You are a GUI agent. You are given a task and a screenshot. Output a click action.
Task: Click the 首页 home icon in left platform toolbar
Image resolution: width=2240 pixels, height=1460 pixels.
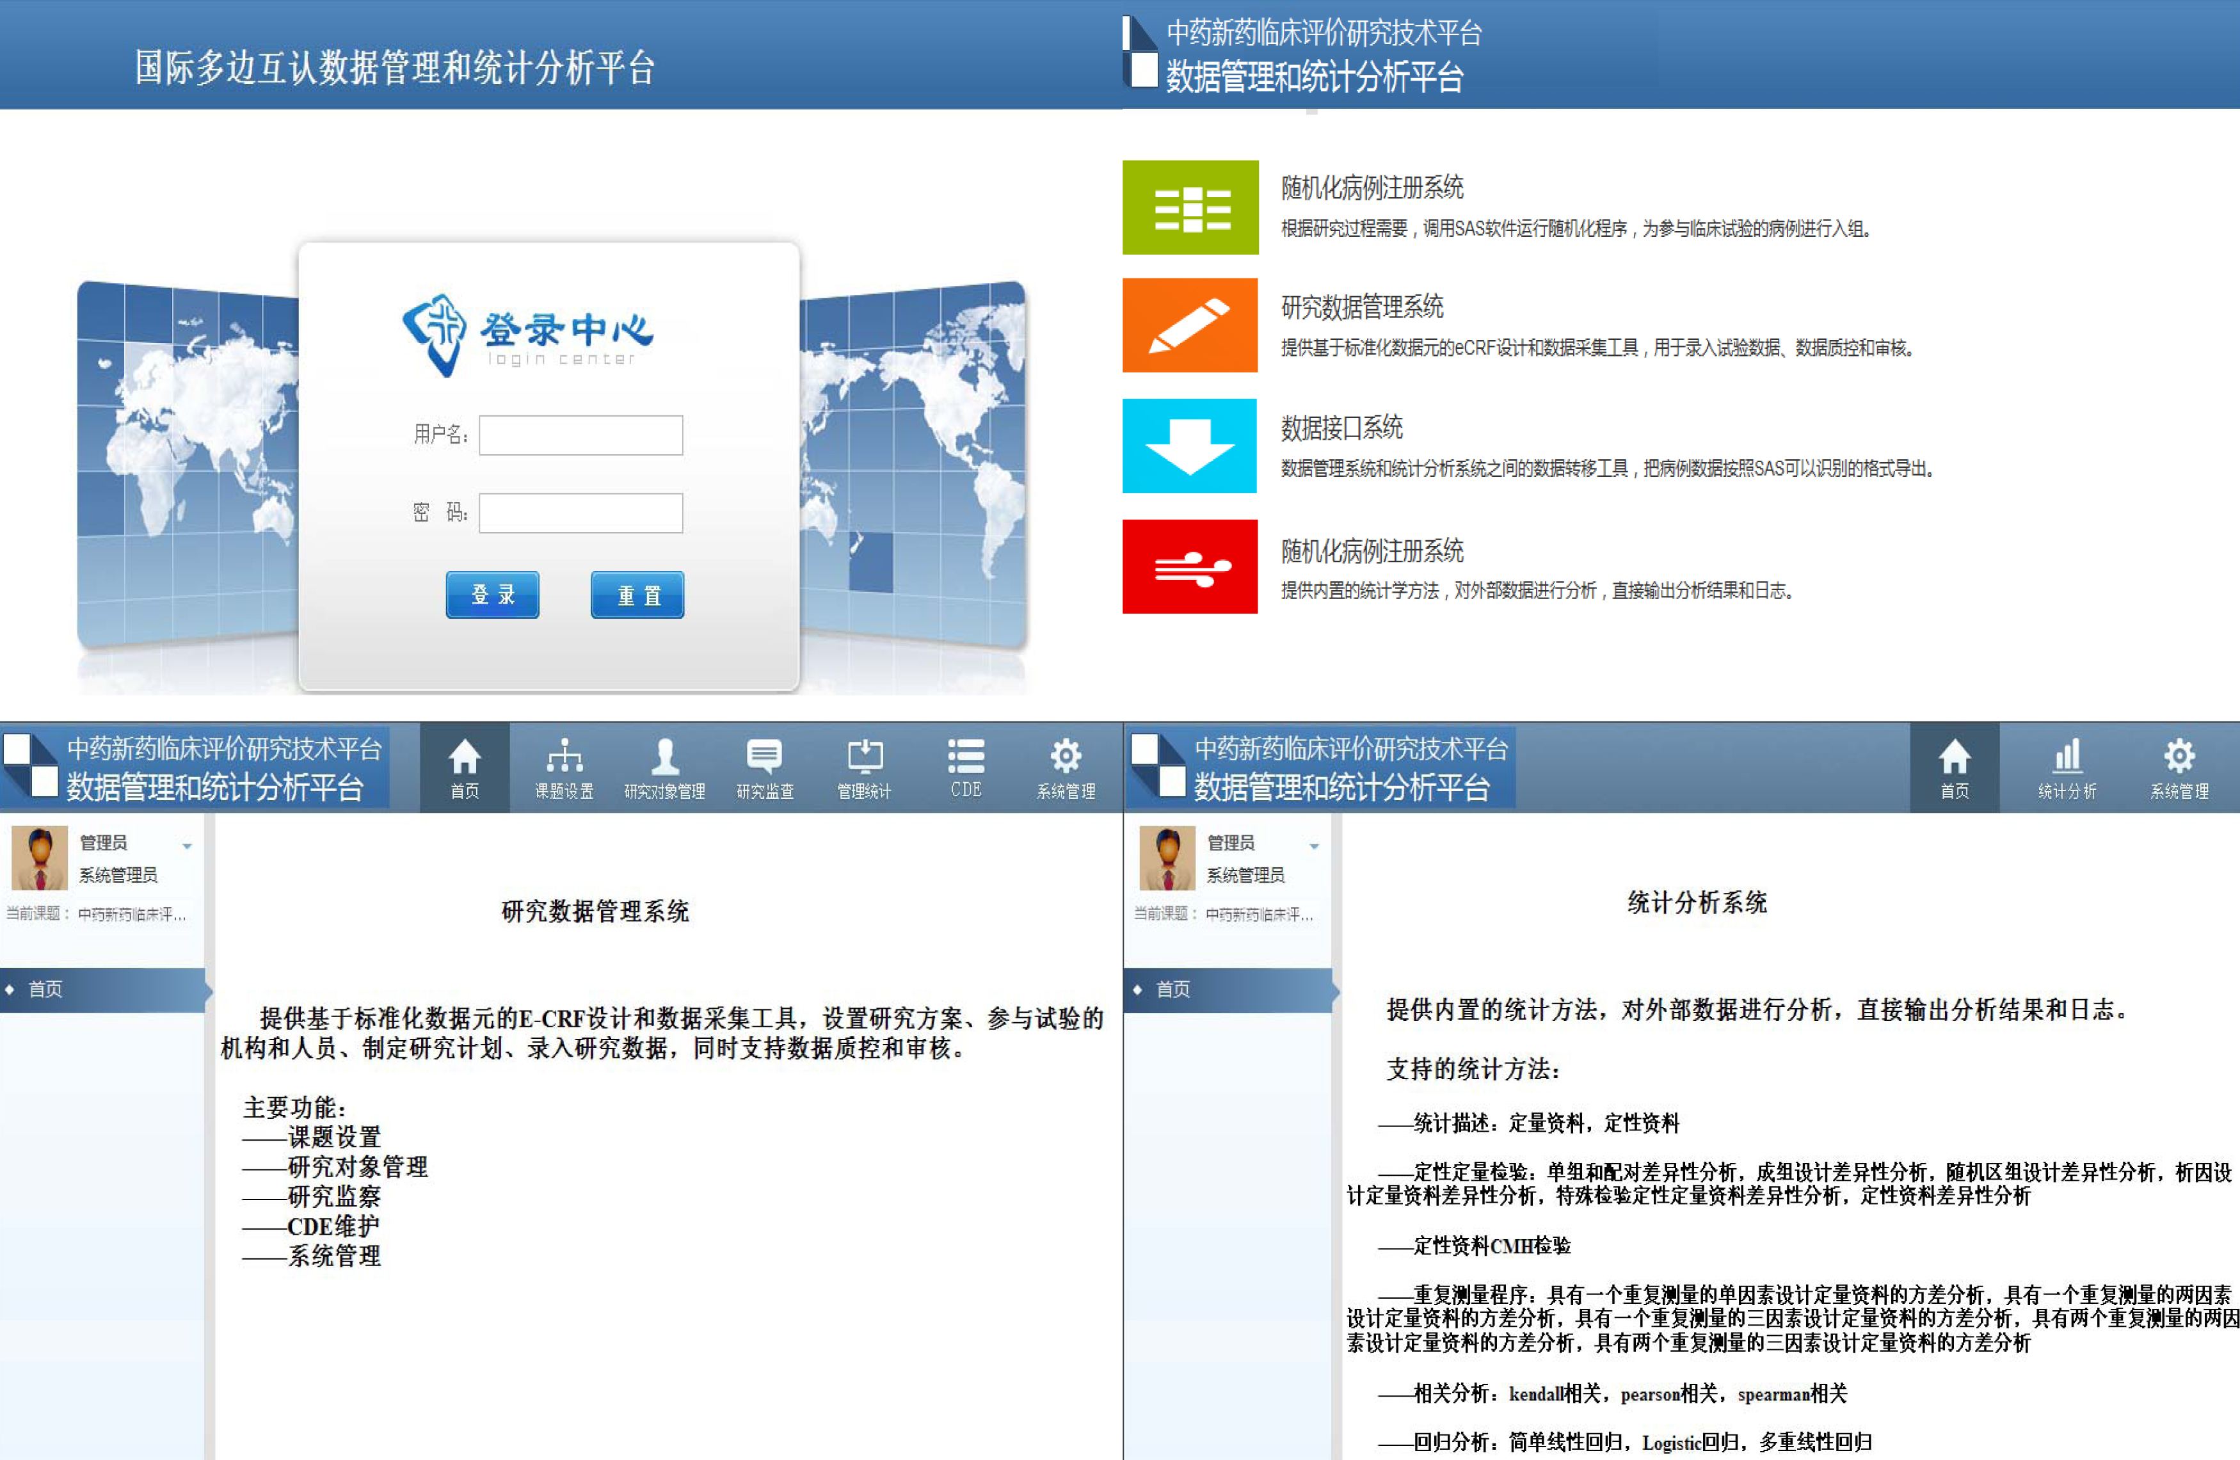point(464,768)
